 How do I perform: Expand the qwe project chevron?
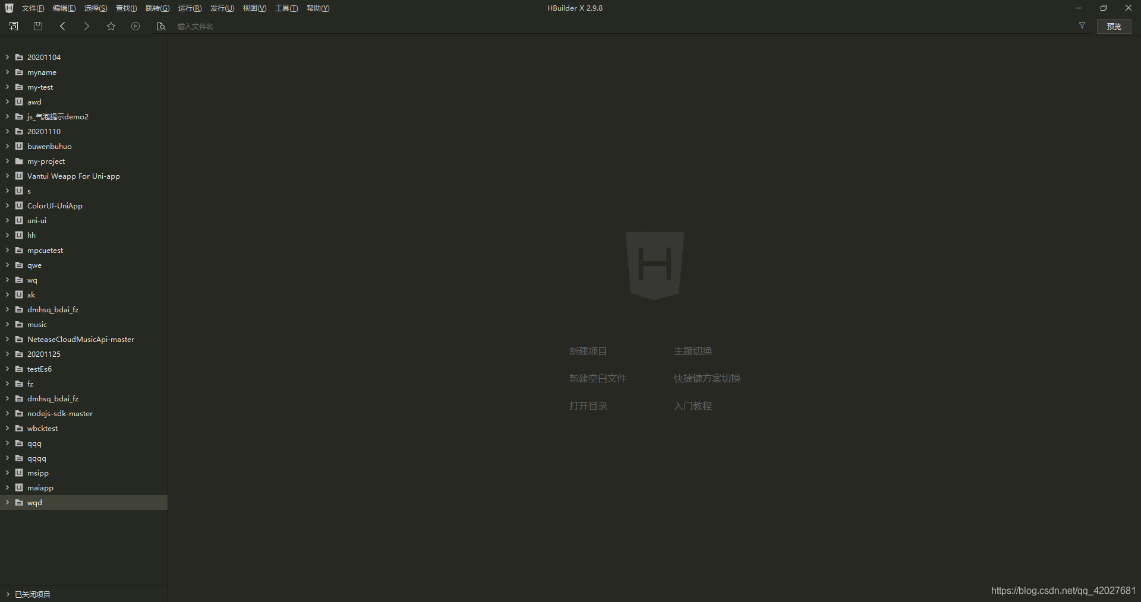pyautogui.click(x=7, y=265)
